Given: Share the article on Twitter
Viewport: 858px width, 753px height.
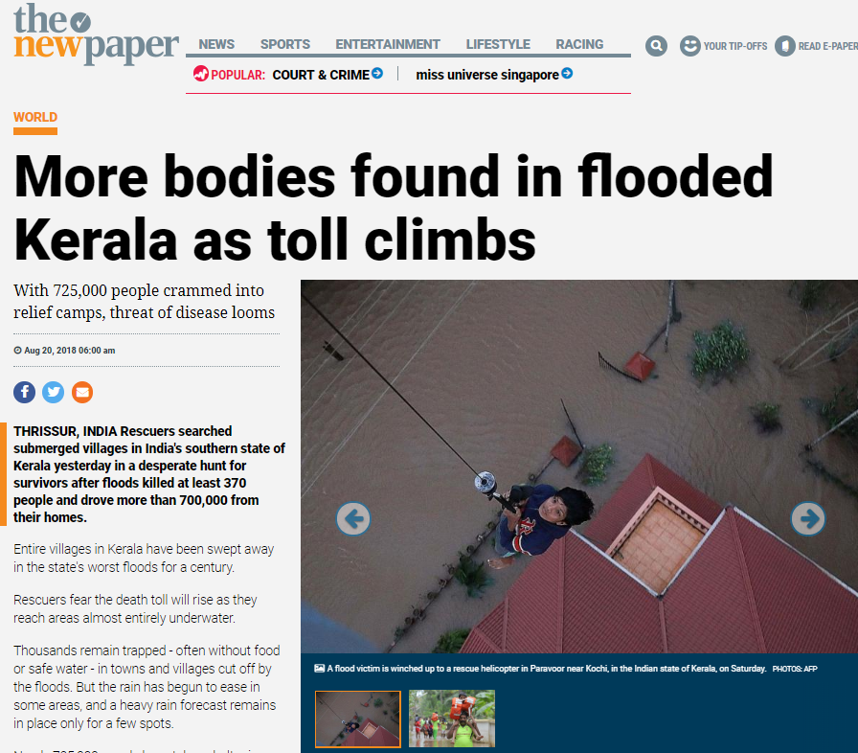Looking at the screenshot, I should pyautogui.click(x=53, y=393).
